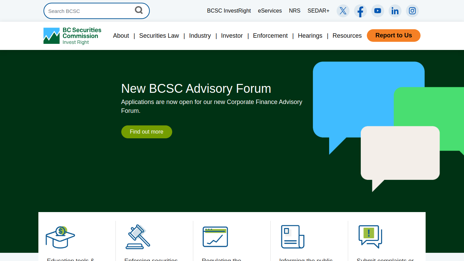Open the Enforcement menu
Viewport: 464px width, 261px height.
(270, 36)
